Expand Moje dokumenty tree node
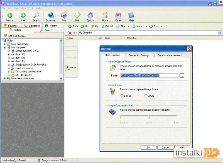Image resolution: width=223 pixels, height=163 pixels. [5, 44]
